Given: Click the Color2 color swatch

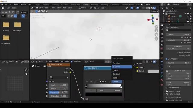Looking at the screenshot, I should (153, 71).
